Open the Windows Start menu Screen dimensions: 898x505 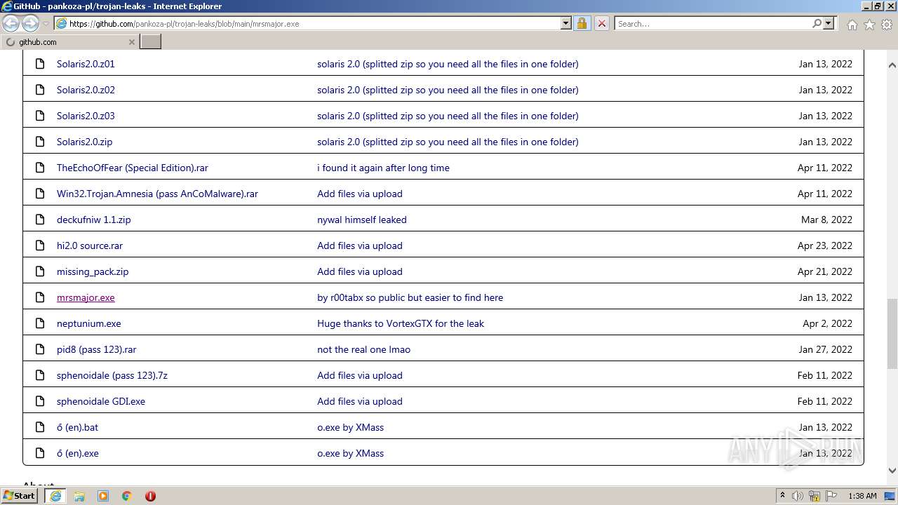click(20, 496)
